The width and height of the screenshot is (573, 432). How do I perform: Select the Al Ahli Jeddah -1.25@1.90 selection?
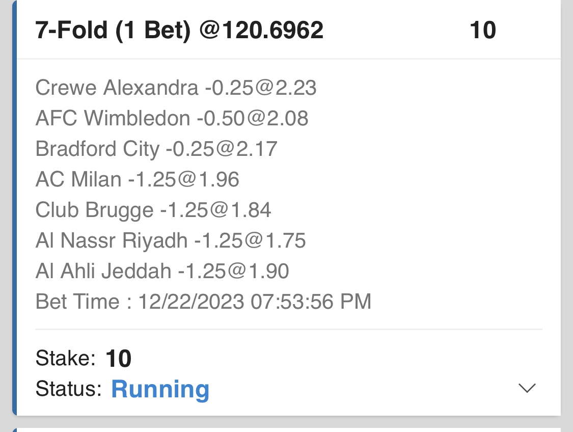coord(162,271)
